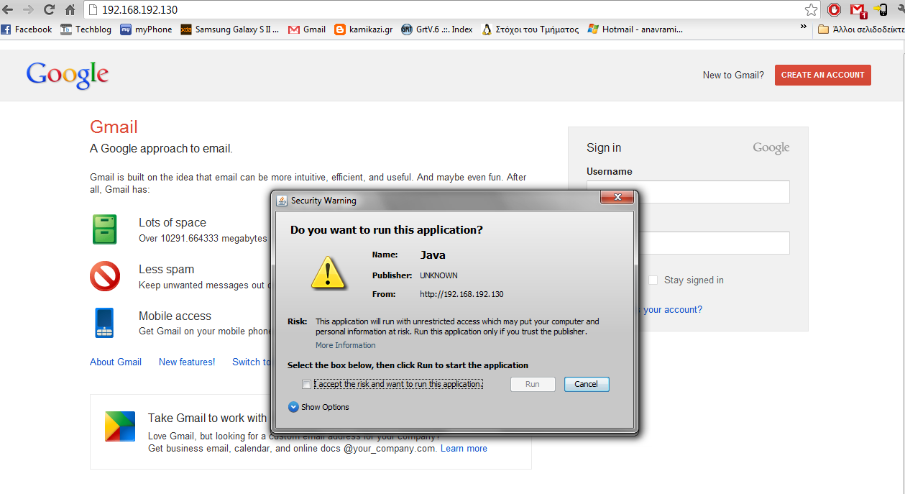Open the About Gmail link
This screenshot has width=905, height=494.
tap(116, 362)
